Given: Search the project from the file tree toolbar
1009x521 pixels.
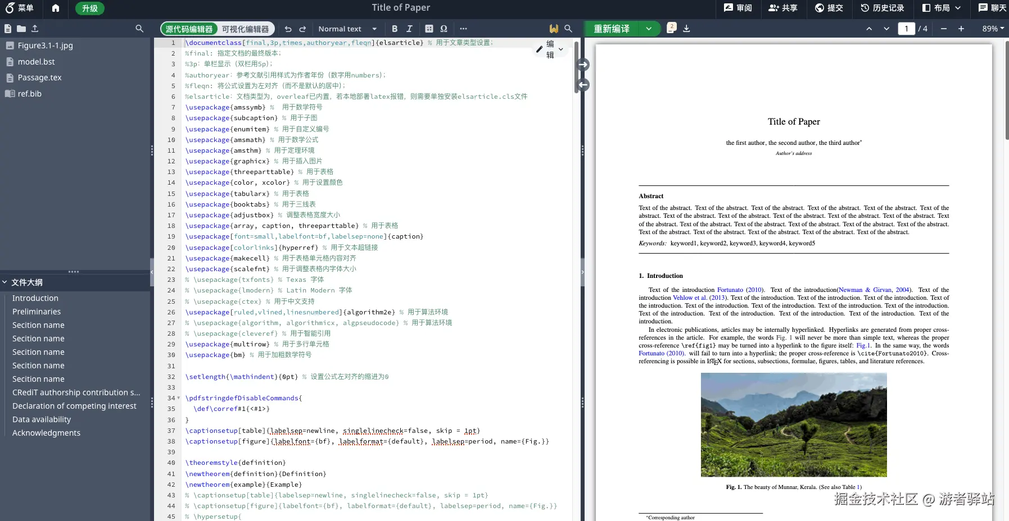Looking at the screenshot, I should point(139,29).
